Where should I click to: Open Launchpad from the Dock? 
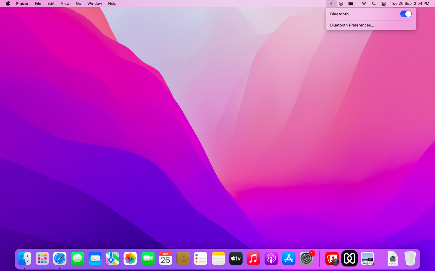pyautogui.click(x=42, y=259)
